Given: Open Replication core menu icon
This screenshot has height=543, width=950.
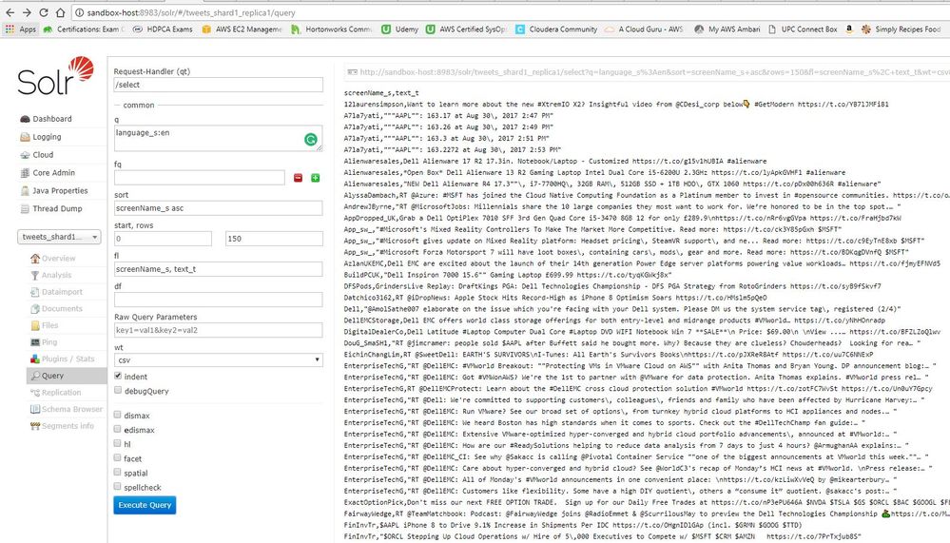Looking at the screenshot, I should tap(35, 392).
